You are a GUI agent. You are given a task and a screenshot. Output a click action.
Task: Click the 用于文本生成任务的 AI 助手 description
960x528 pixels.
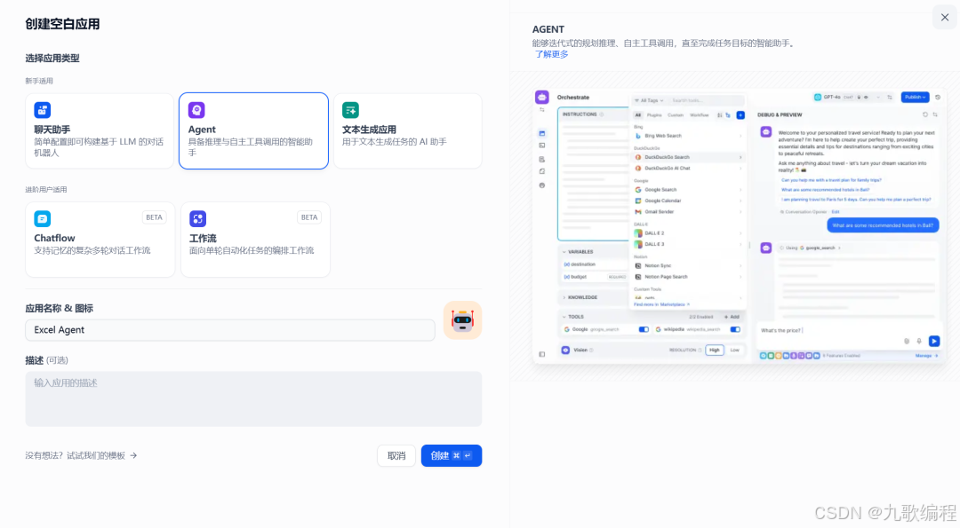click(395, 142)
